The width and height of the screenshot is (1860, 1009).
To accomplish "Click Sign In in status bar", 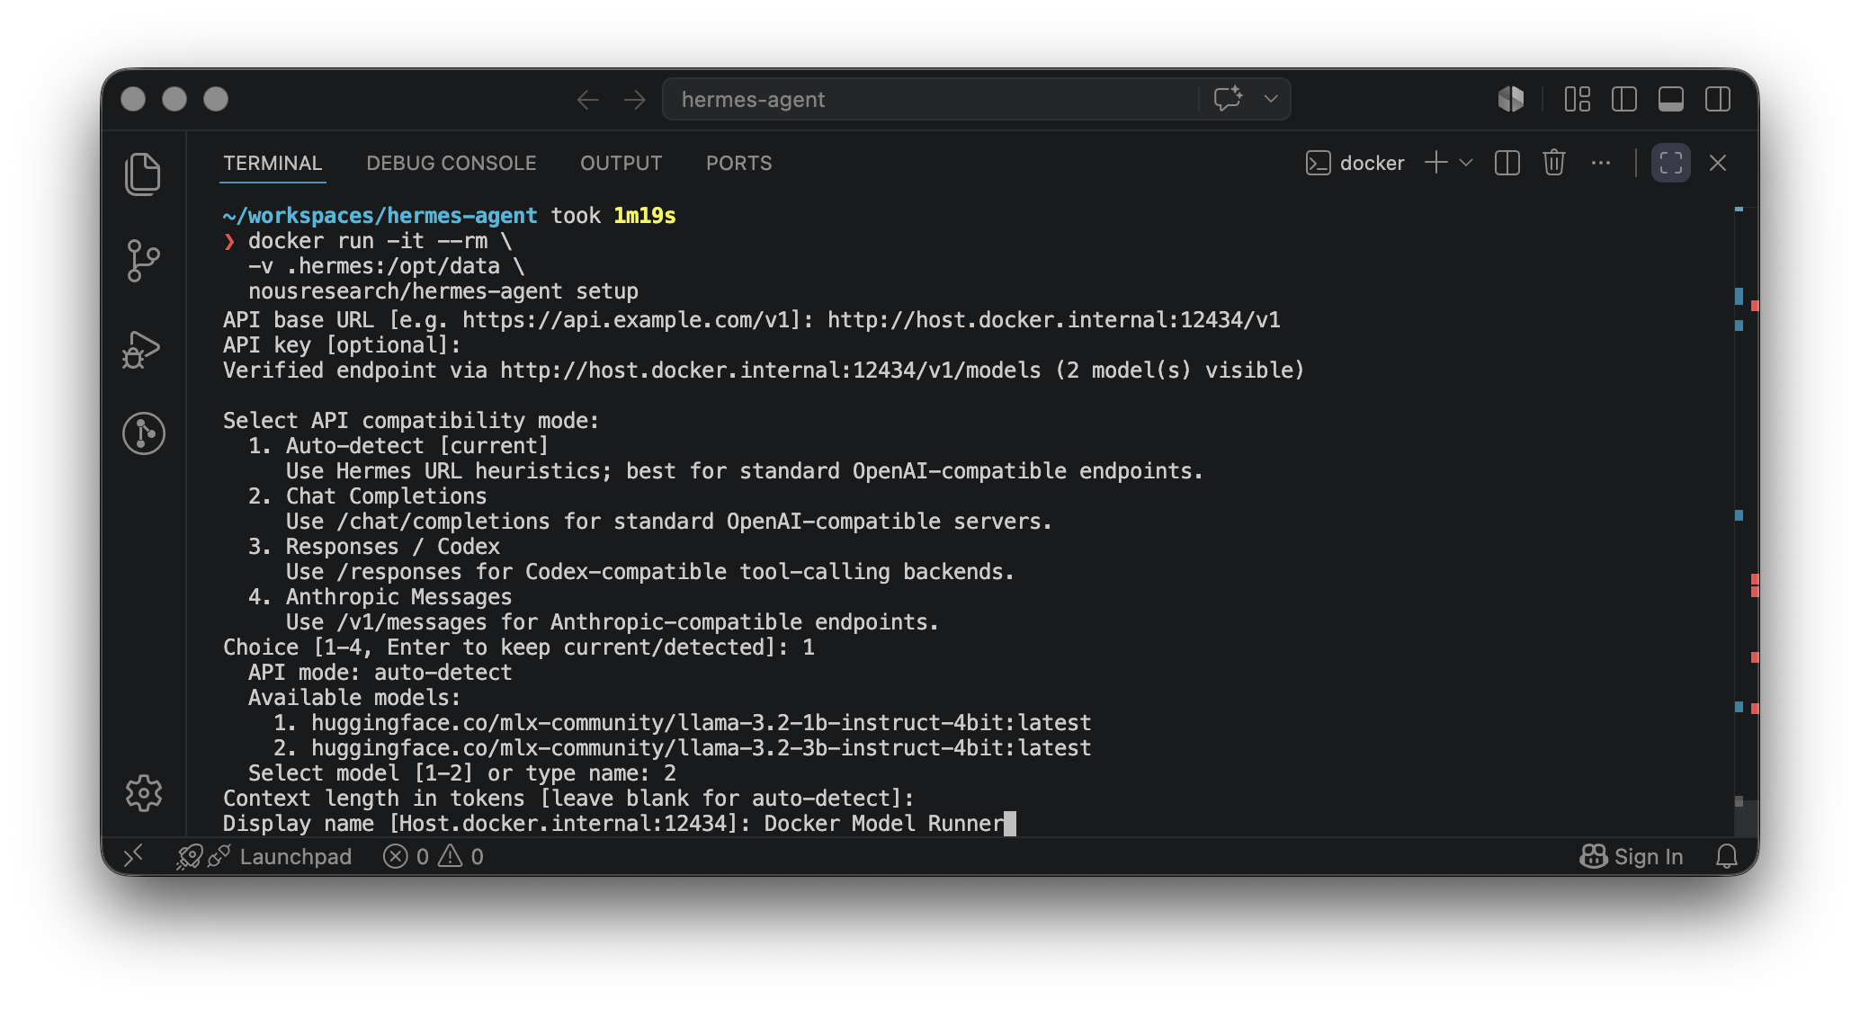I will (1632, 856).
